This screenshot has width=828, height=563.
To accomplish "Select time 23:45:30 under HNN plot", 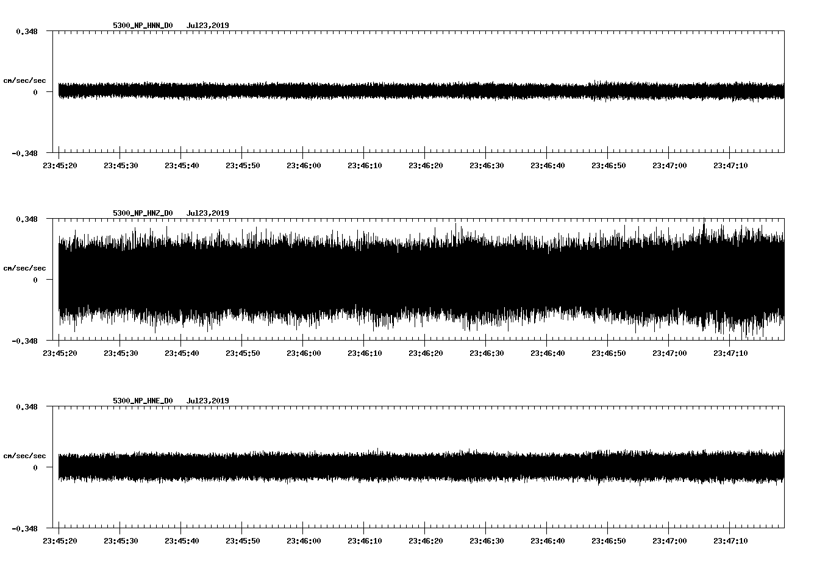I will tap(121, 166).
